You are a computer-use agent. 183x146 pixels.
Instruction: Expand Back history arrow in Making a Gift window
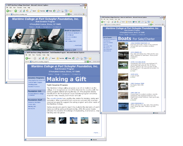pos(32,58)
